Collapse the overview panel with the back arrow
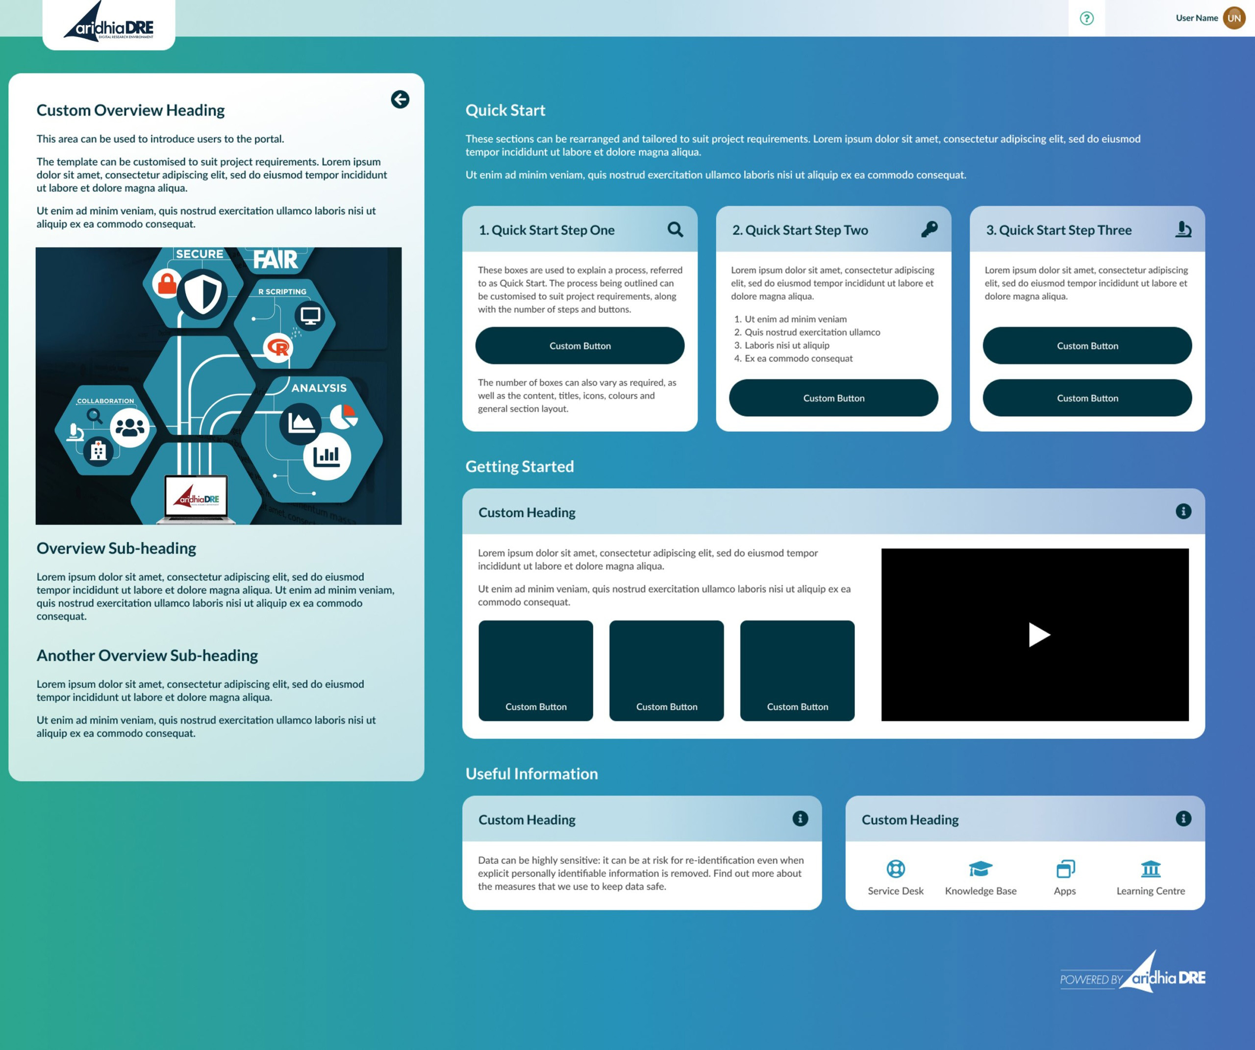 400,99
